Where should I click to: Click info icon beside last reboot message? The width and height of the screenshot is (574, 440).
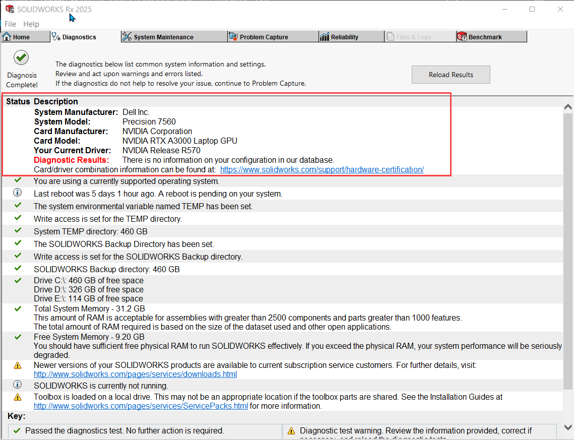click(x=18, y=193)
